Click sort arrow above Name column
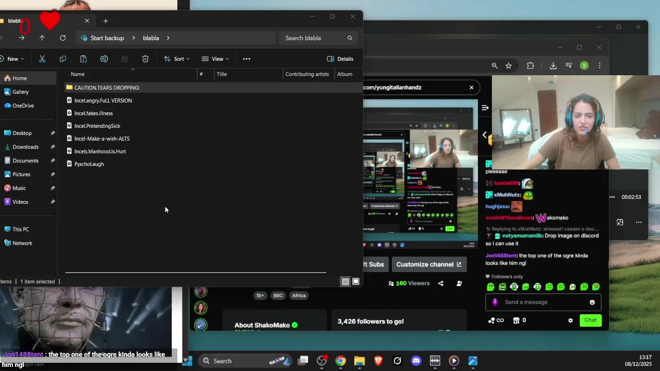Screen dimensions: 660x371 [x=133, y=70]
